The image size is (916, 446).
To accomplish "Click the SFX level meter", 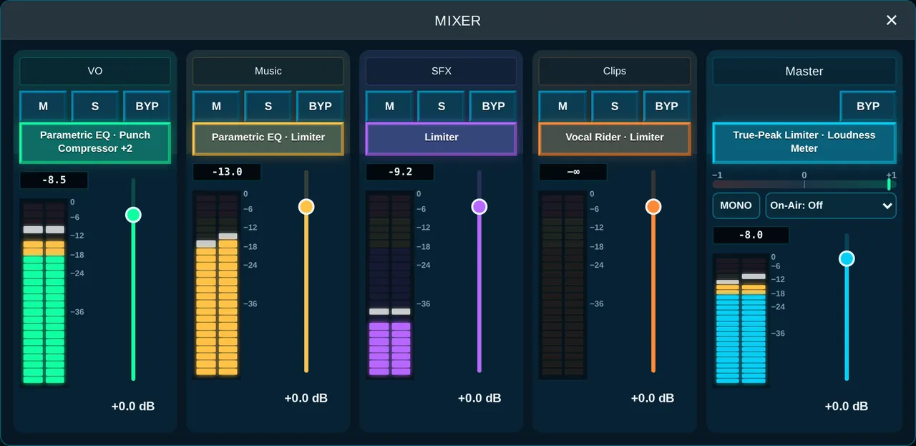I will [x=390, y=284].
